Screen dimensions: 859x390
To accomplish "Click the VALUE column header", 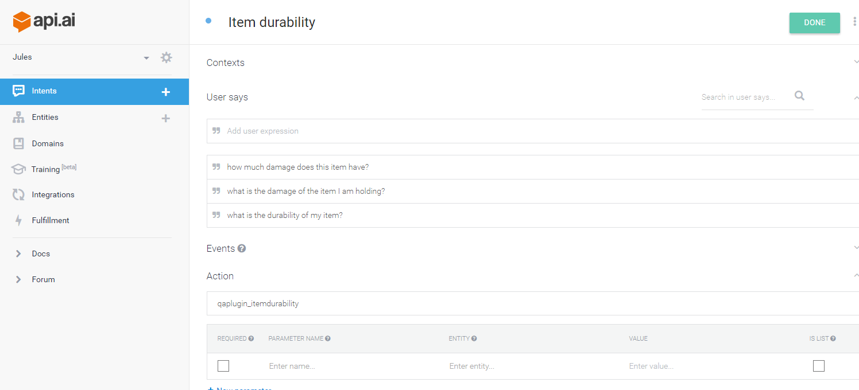I will [638, 338].
